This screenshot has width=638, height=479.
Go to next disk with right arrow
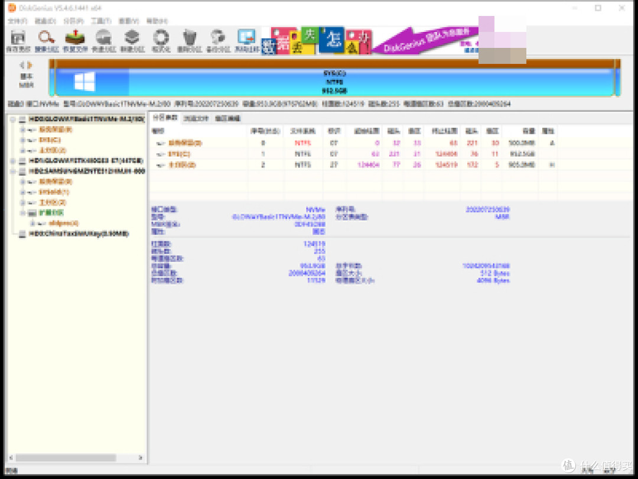pos(31,65)
